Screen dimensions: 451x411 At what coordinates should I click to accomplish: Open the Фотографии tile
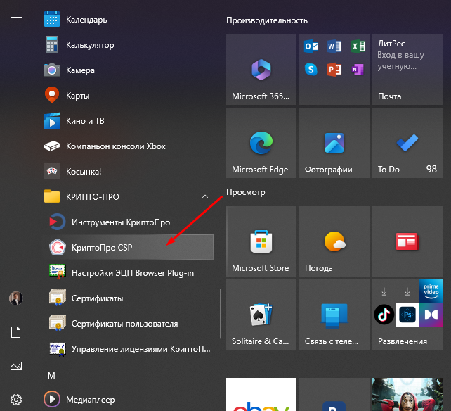334,143
